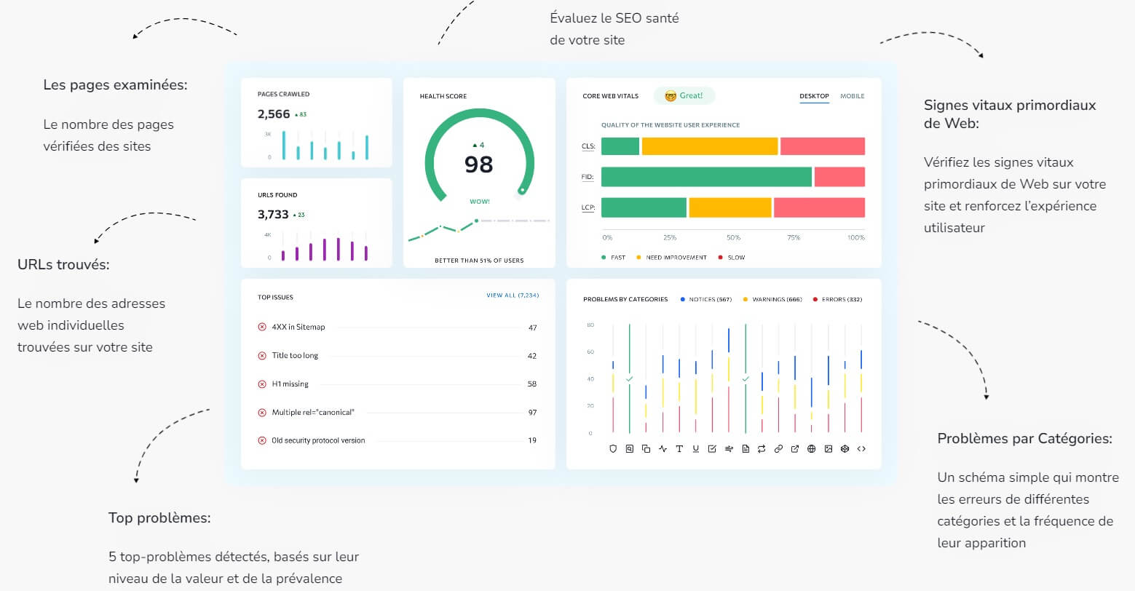This screenshot has height=591, width=1135.
Task: Select the looping arrows redirects category icon
Action: [x=762, y=449]
